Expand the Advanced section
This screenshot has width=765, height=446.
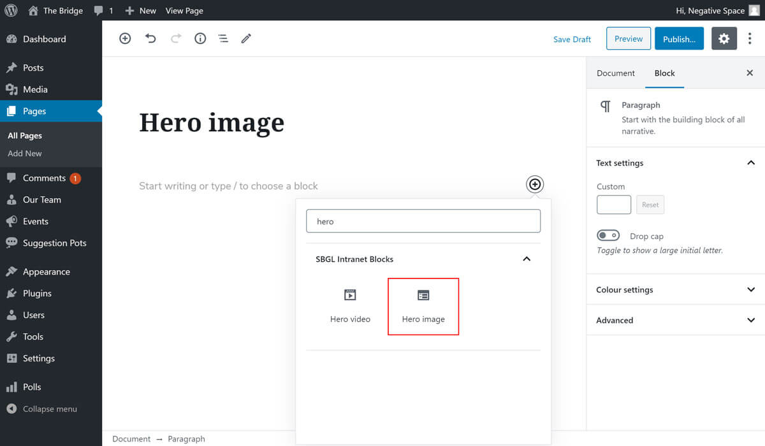(750, 320)
